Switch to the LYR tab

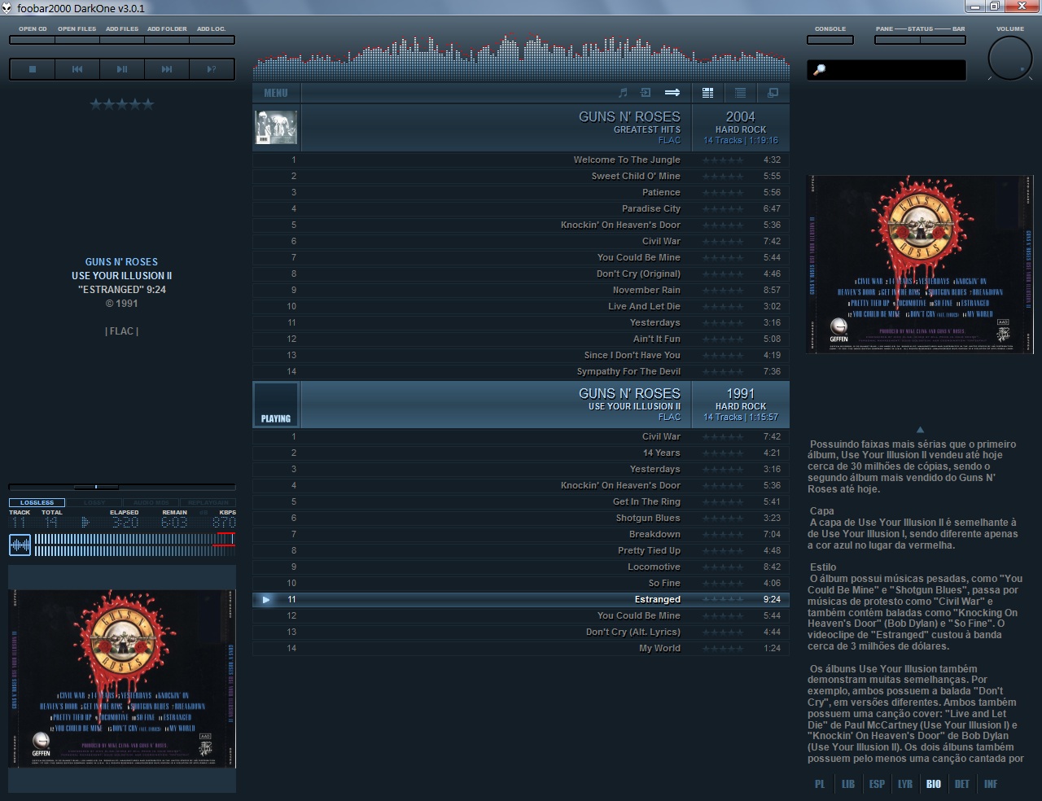(905, 783)
